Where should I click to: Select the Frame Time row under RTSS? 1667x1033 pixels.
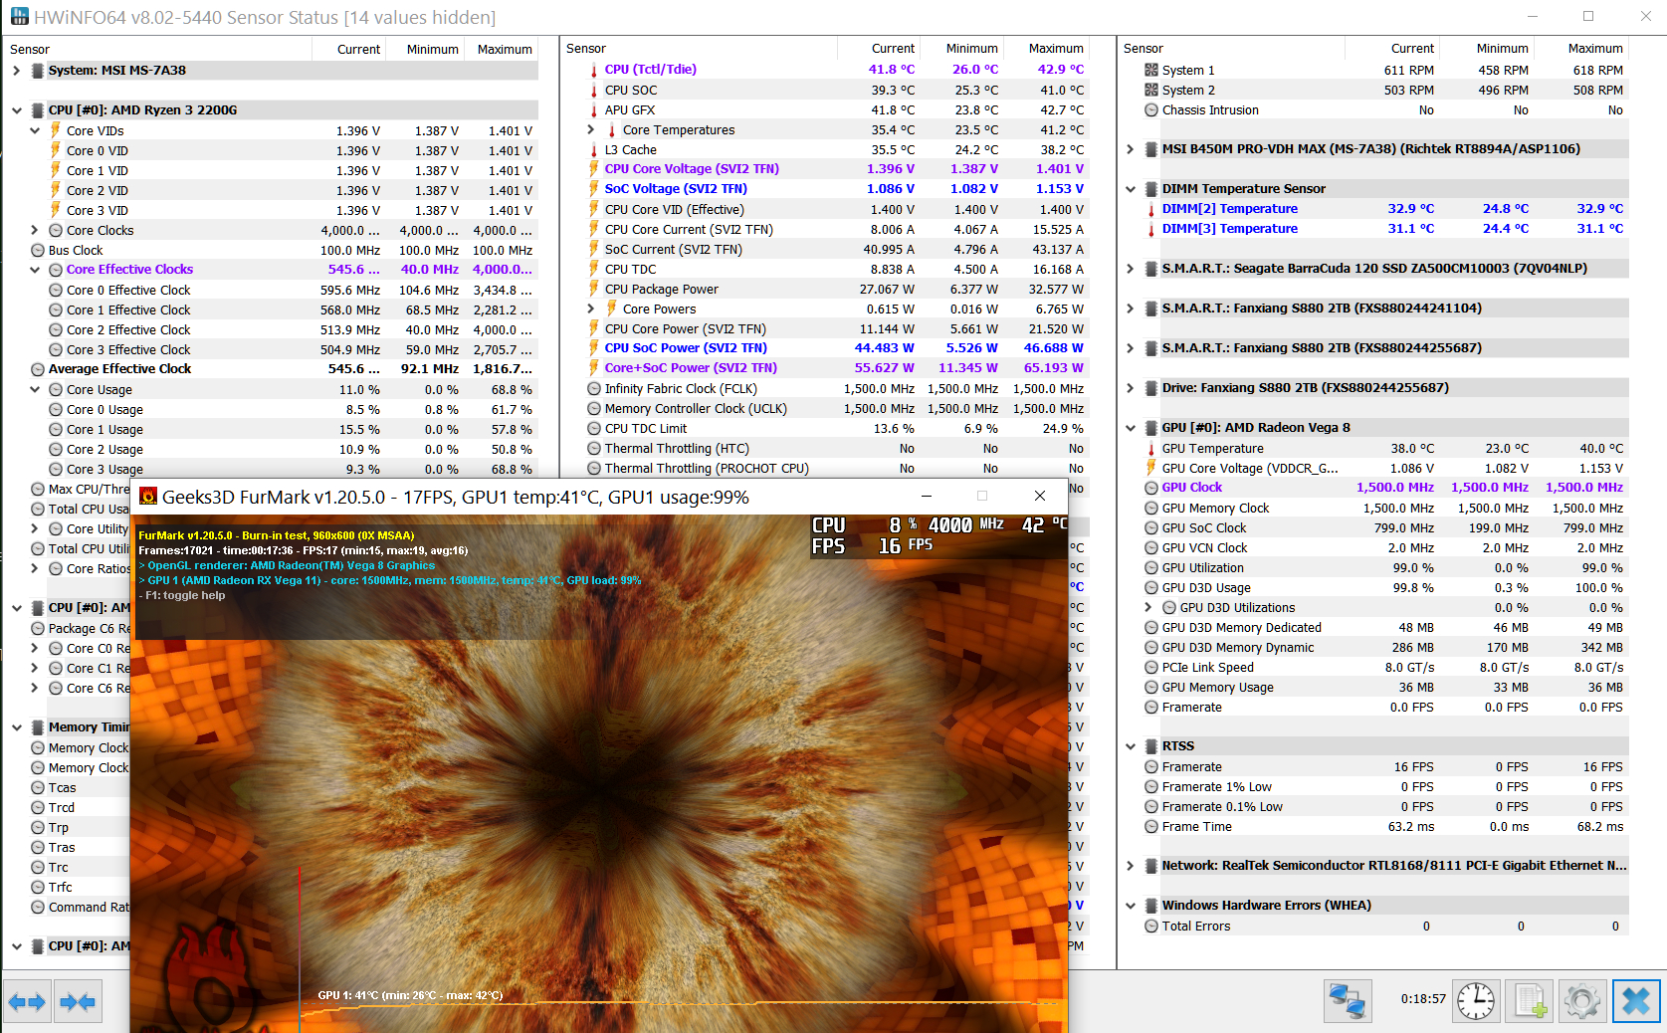[1197, 826]
